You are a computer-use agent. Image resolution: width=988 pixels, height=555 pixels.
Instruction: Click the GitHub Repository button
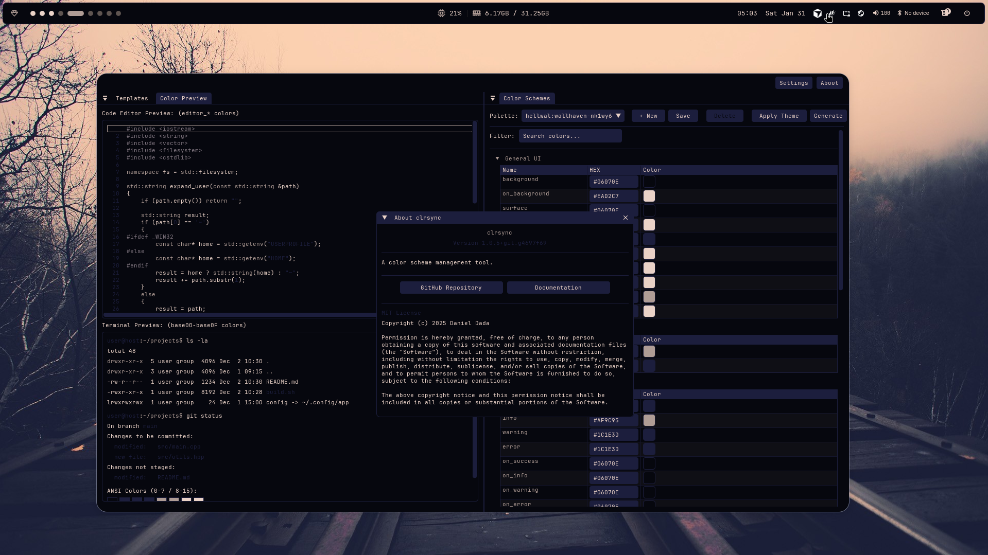[451, 288]
